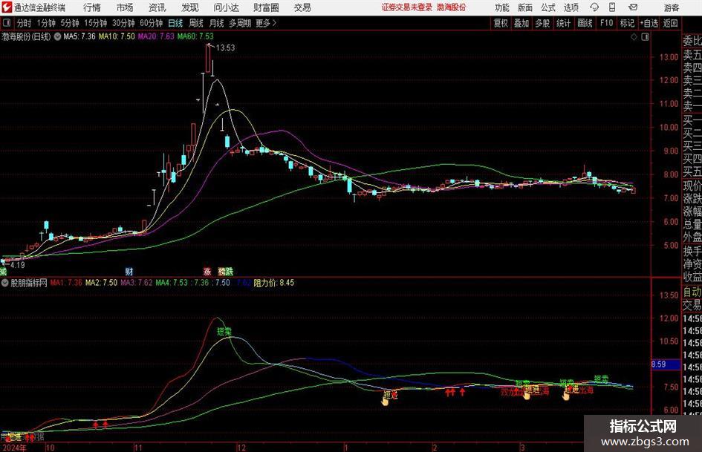702x452 pixels.
Task: Click the 财 marker on the main chart
Action: (129, 271)
